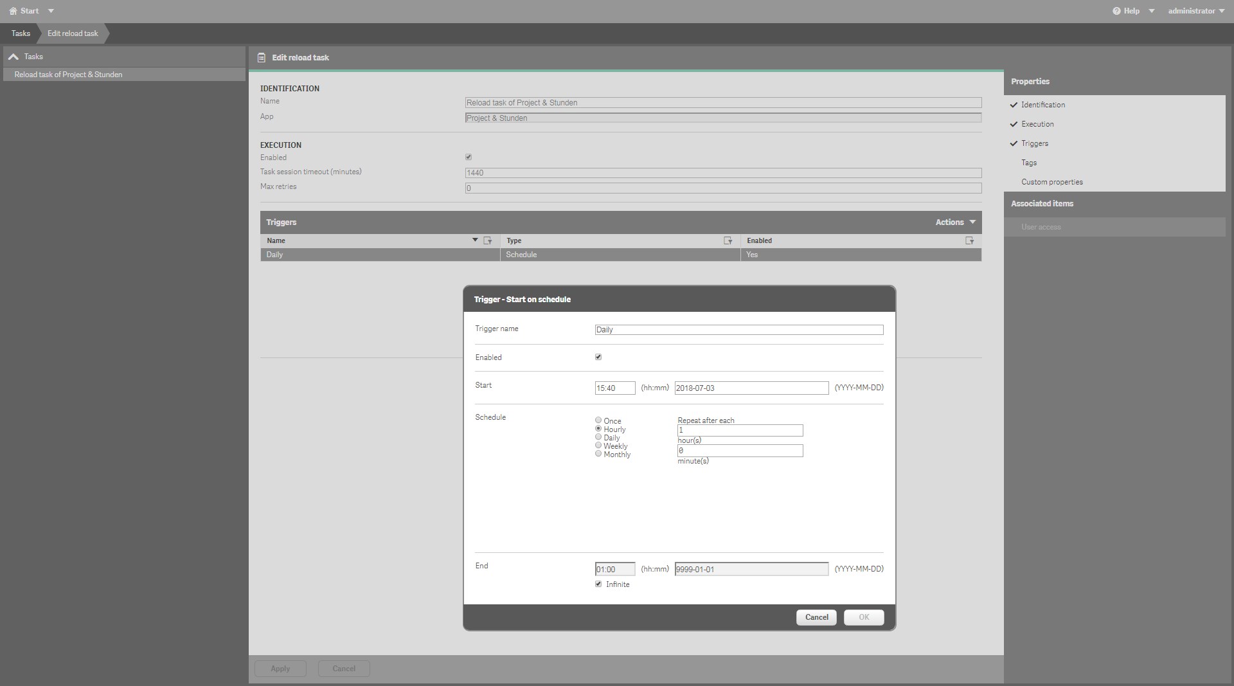Image resolution: width=1234 pixels, height=686 pixels.
Task: Collapse the Tasks panel chevron
Action: 13,57
